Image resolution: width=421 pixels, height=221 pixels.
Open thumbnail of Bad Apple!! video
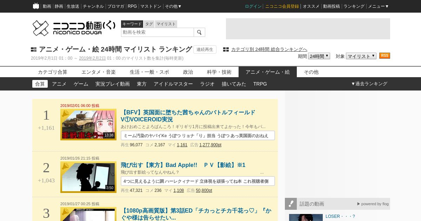[88, 177]
